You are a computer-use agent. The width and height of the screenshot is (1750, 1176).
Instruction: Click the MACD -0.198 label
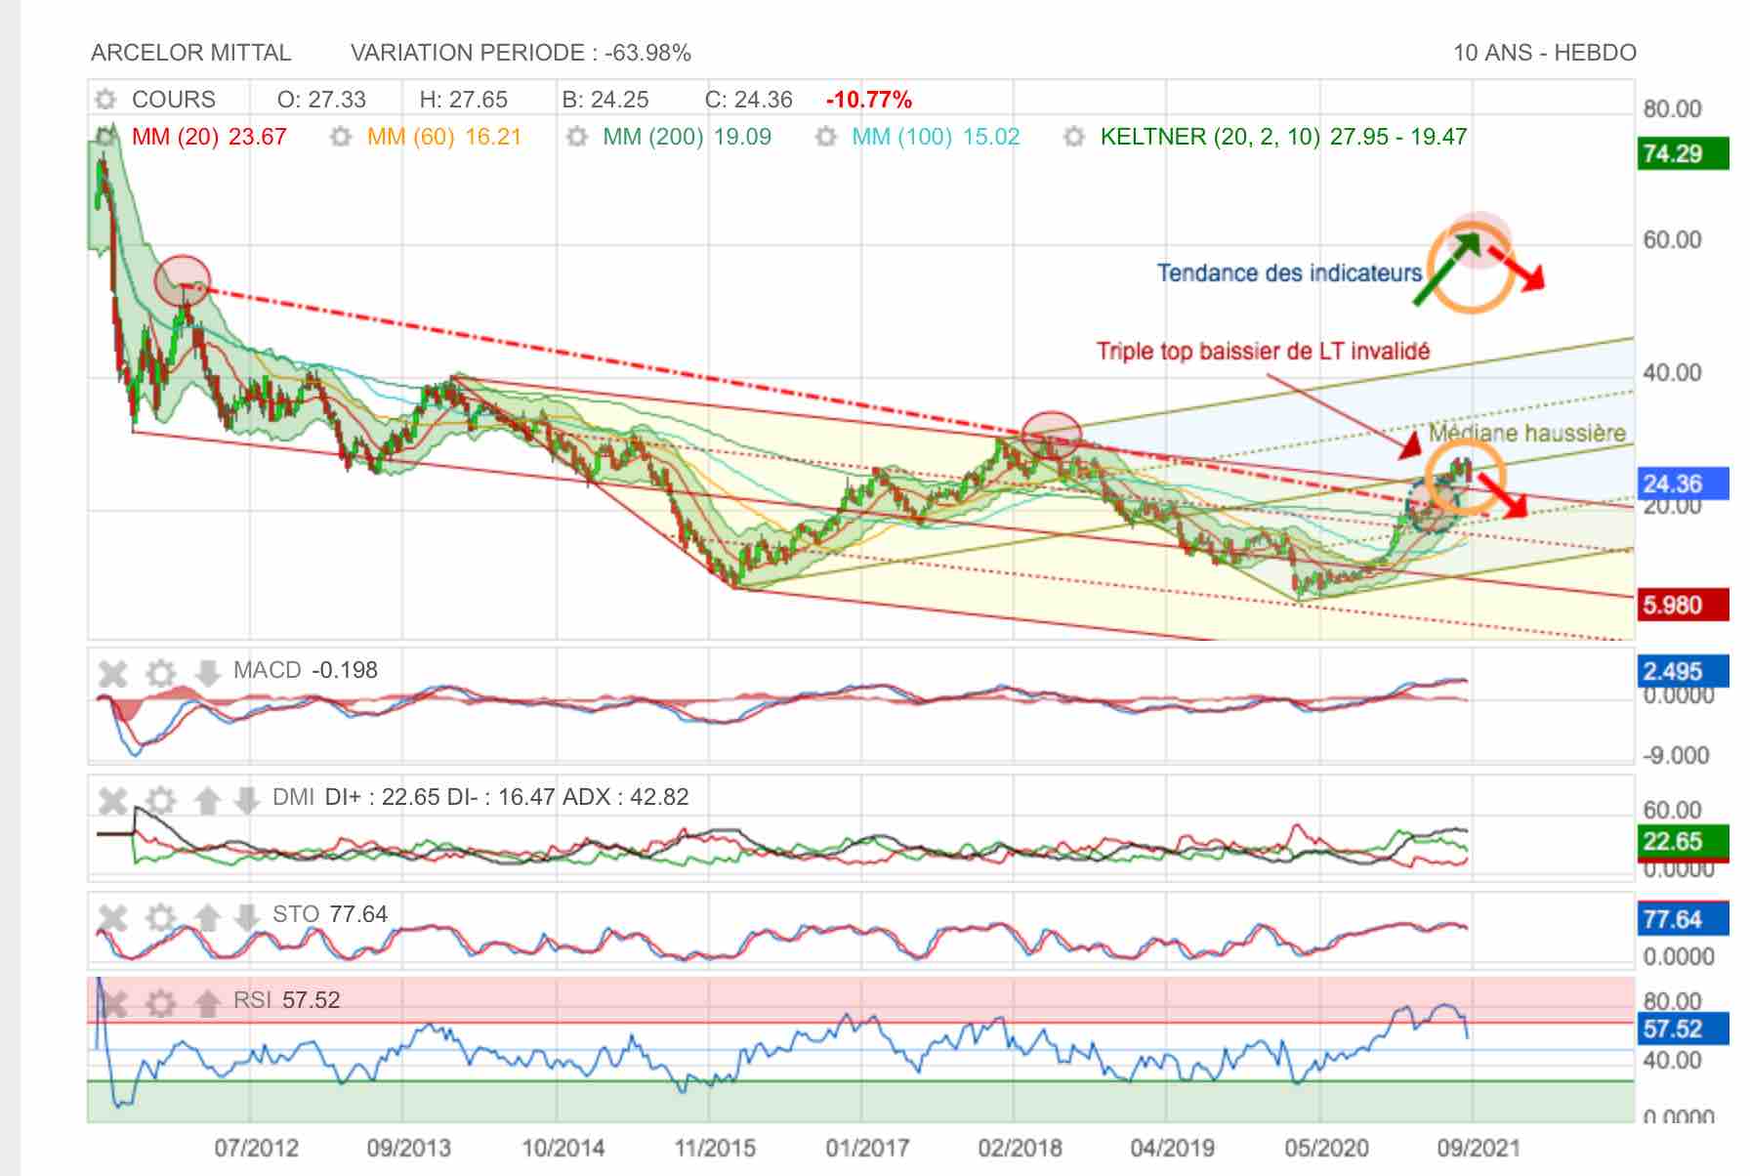306,670
